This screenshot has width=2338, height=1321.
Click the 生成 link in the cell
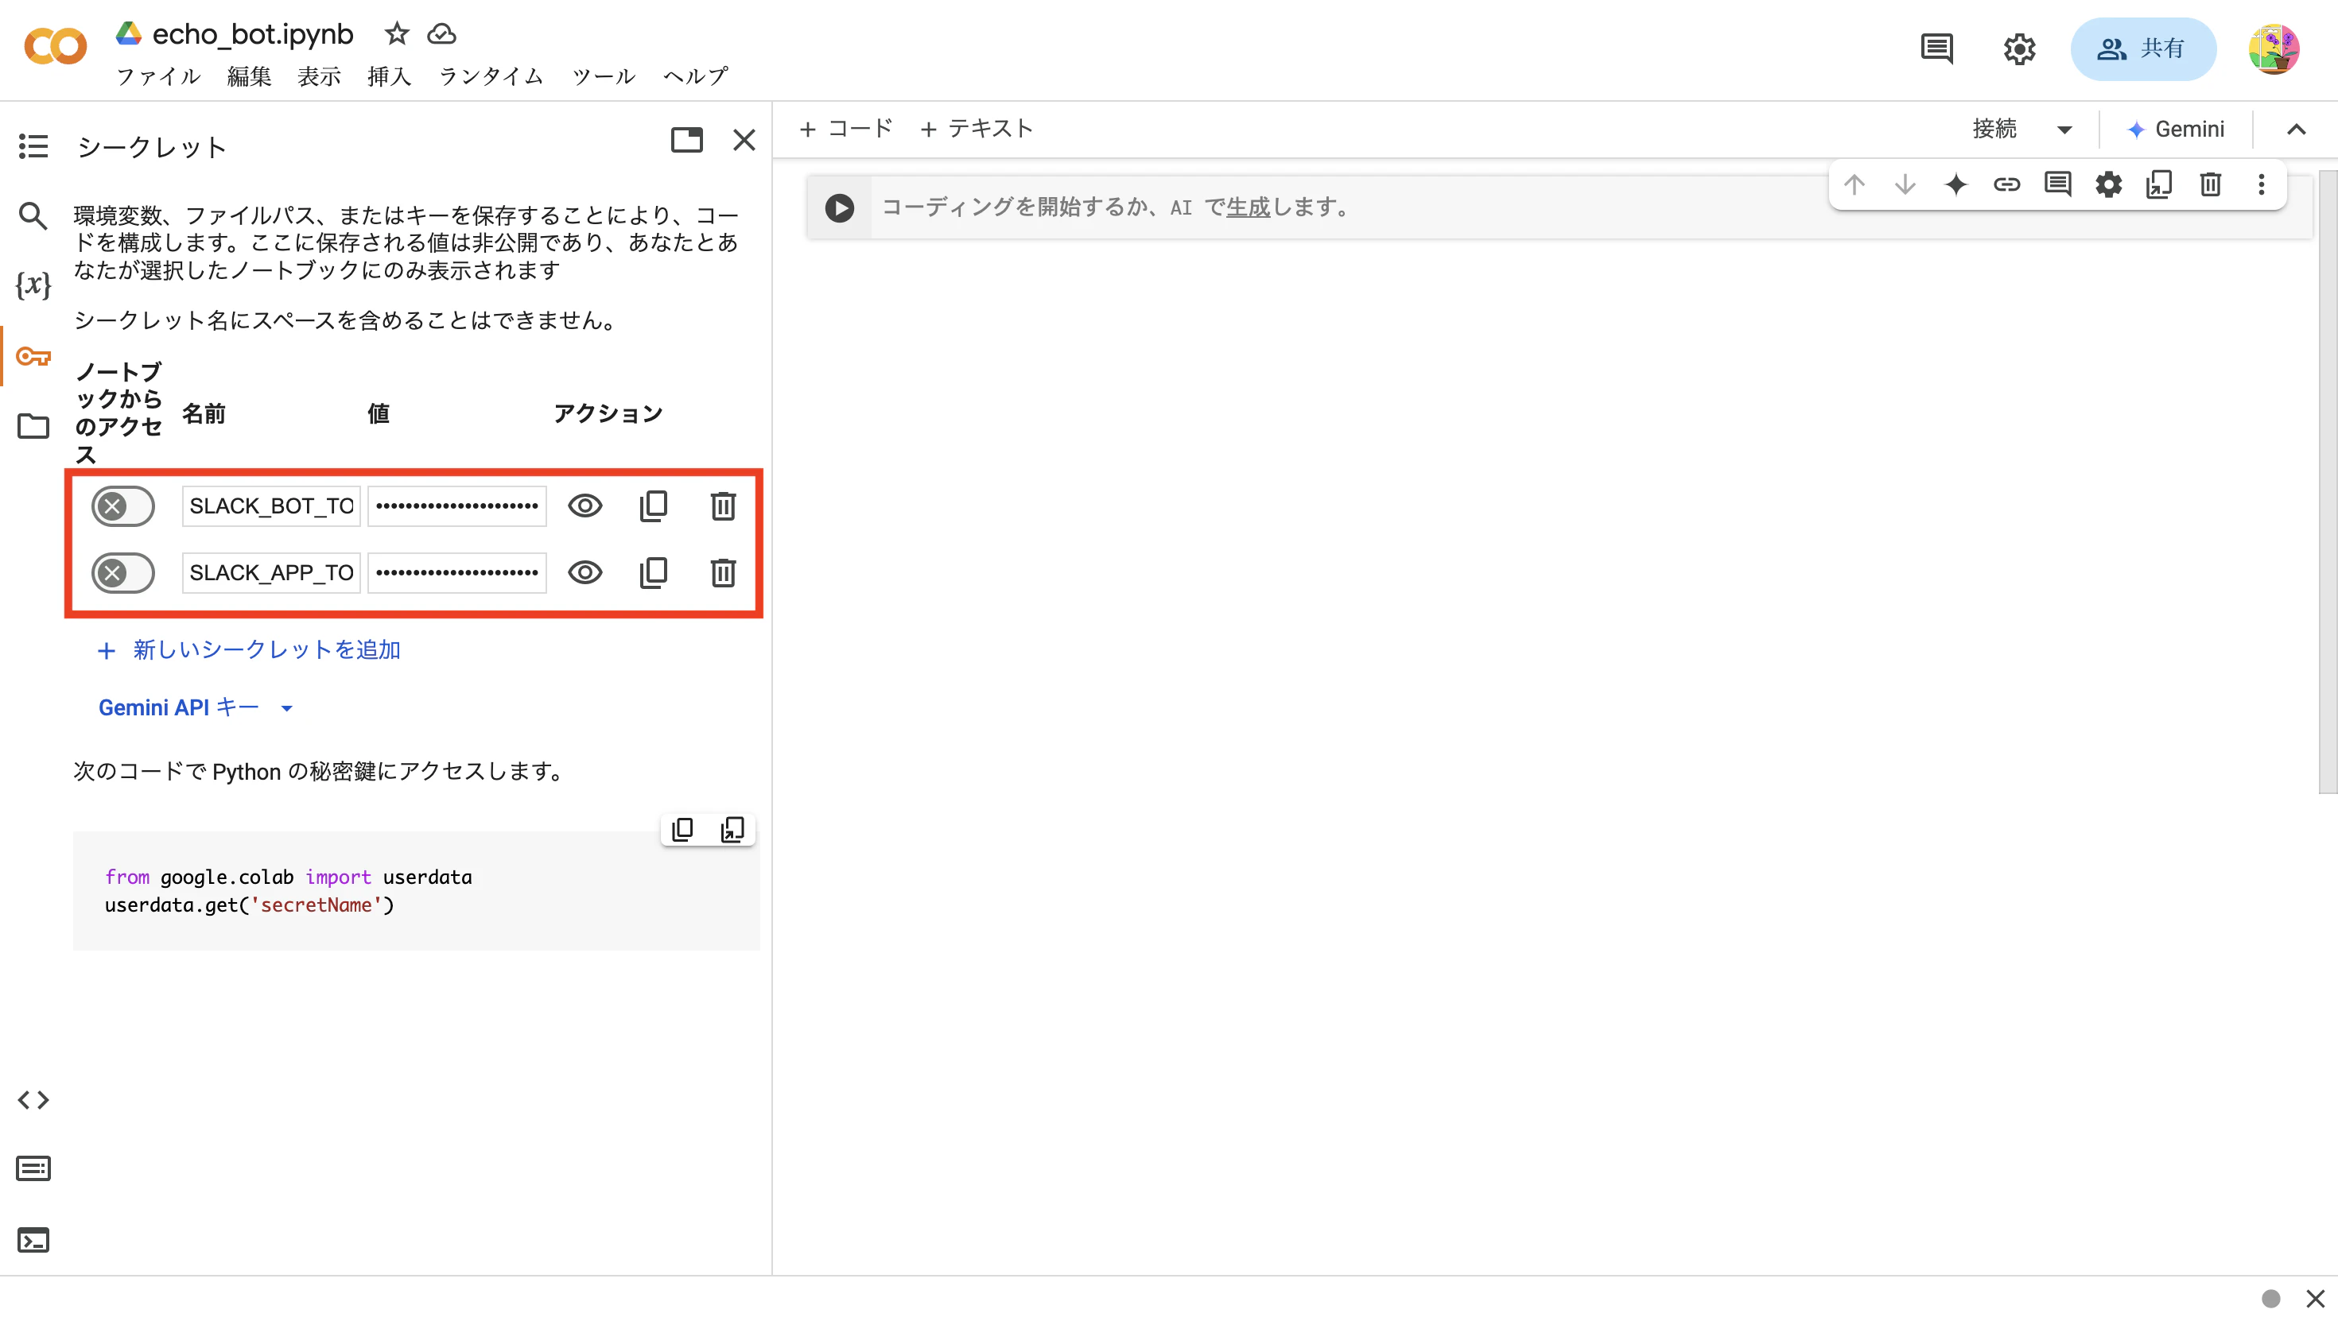1248,207
